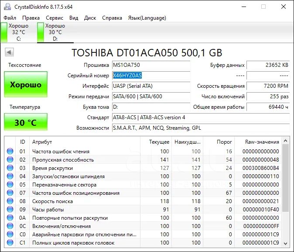Click the Наихудш... column header

pyautogui.click(x=187, y=142)
